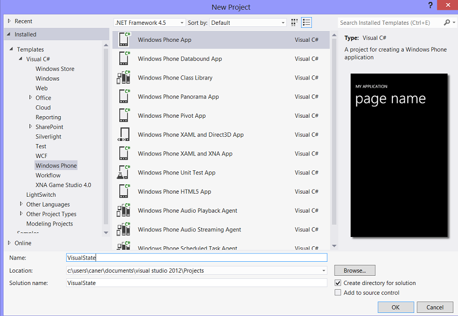Select the WCF template category
This screenshot has width=458, height=316.
point(41,155)
